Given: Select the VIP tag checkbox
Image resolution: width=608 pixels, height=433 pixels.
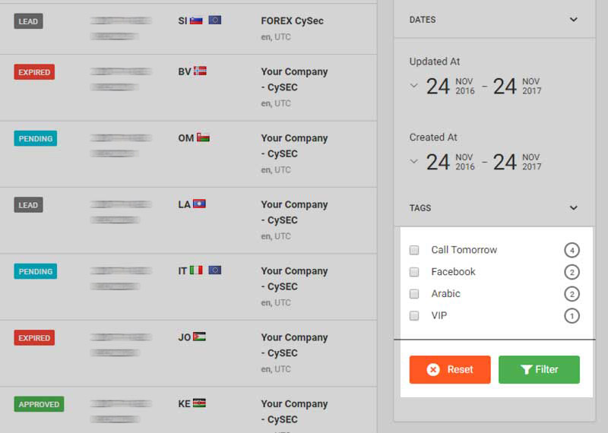Looking at the screenshot, I should (x=414, y=316).
